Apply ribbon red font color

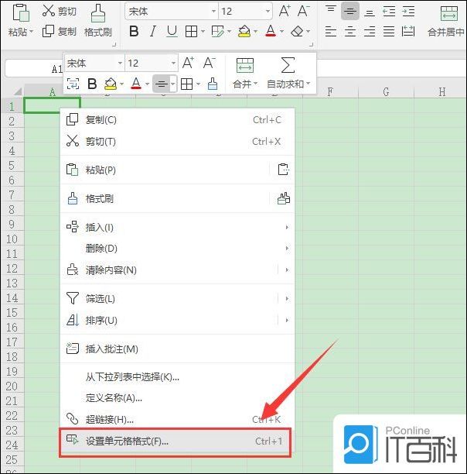(x=271, y=31)
